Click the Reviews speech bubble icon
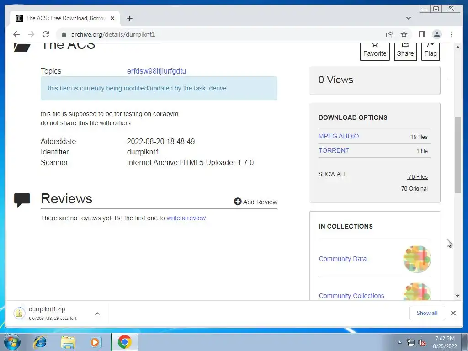The height and width of the screenshot is (351, 468). [22, 200]
